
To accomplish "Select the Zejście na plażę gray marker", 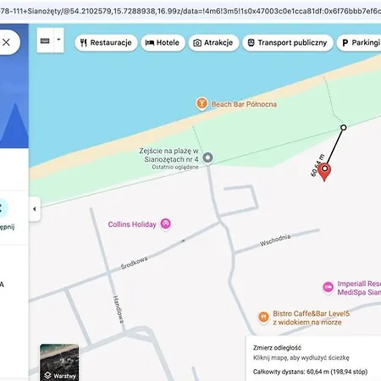I will [208, 157].
